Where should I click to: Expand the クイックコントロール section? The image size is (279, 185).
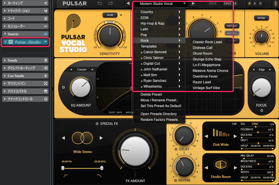[x=5, y=99]
